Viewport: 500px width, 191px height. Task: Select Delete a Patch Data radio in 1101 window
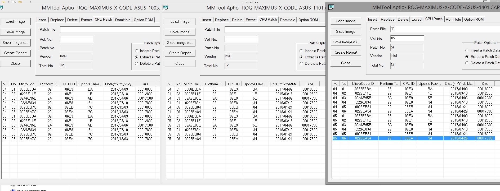click(x=301, y=63)
